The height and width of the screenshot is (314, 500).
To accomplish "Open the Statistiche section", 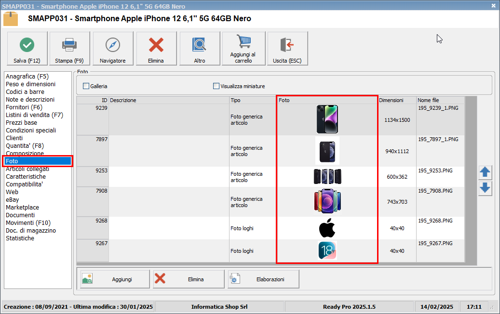I will (x=20, y=238).
